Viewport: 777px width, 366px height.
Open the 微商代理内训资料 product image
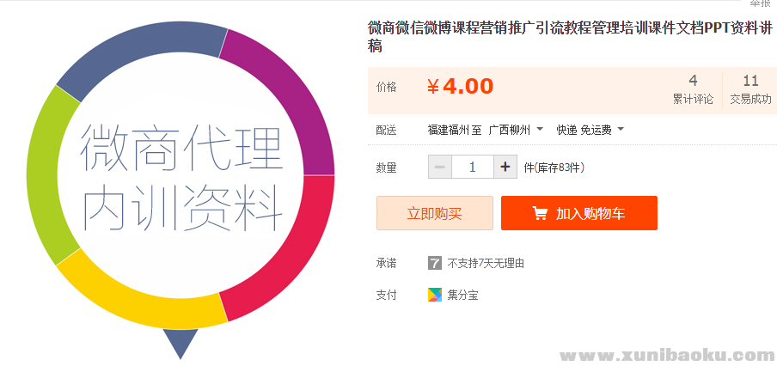tap(181, 178)
